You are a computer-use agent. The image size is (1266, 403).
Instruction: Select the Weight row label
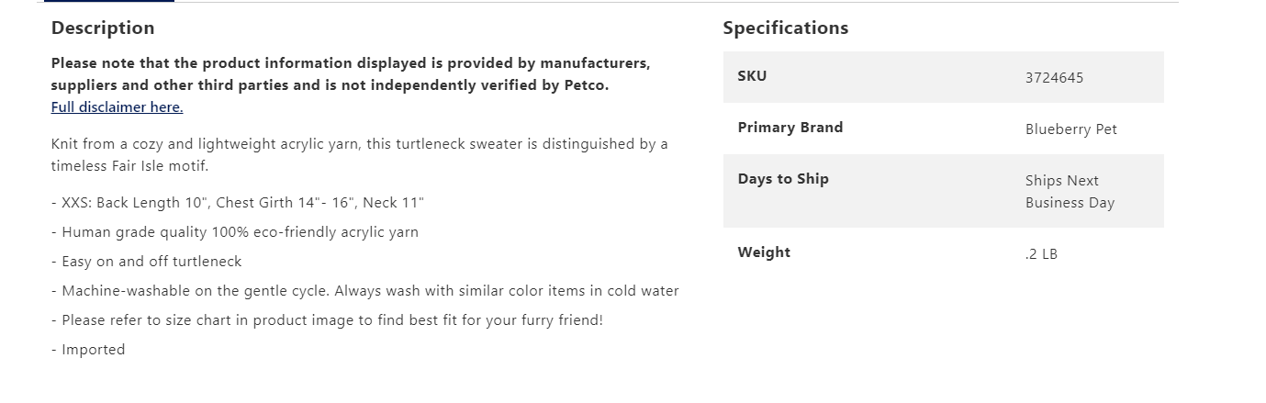[764, 252]
